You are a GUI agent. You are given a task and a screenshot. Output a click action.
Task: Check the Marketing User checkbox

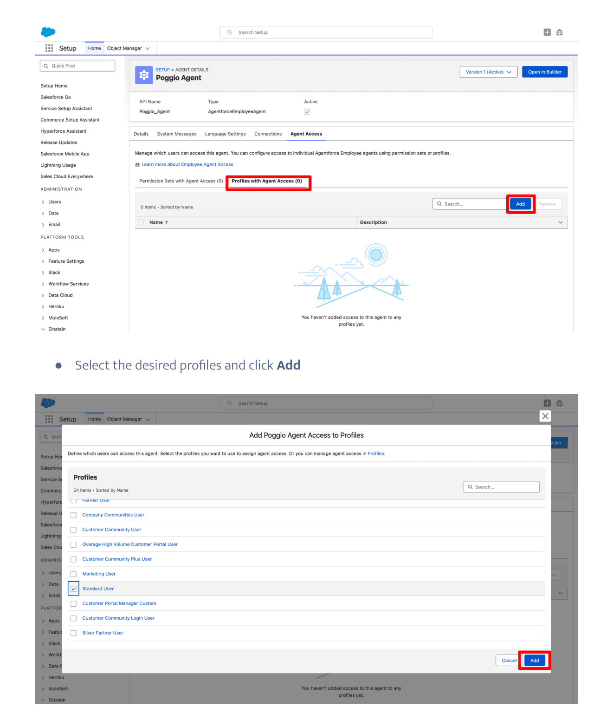(x=73, y=574)
